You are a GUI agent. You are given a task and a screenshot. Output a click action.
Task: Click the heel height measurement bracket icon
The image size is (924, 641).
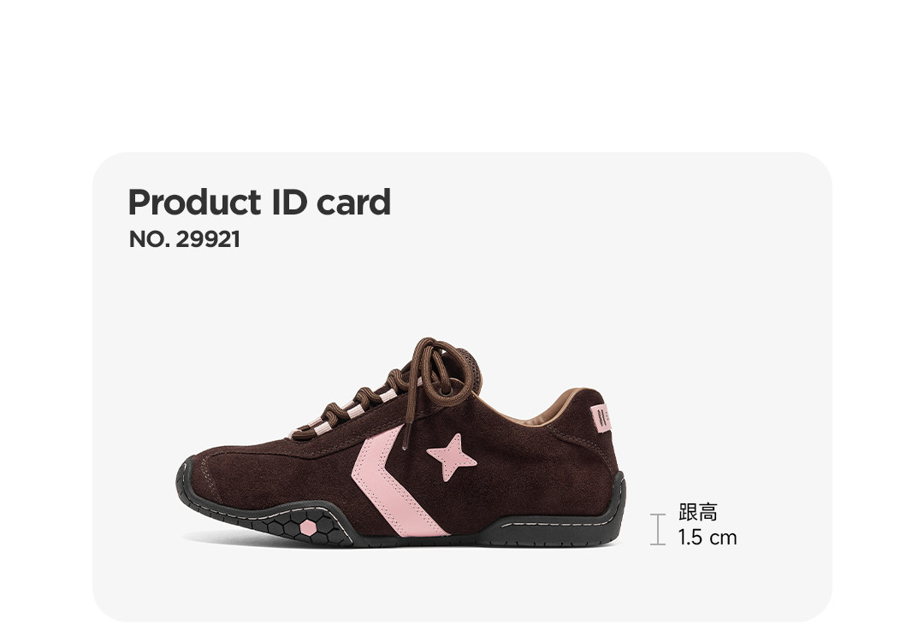[x=658, y=529]
